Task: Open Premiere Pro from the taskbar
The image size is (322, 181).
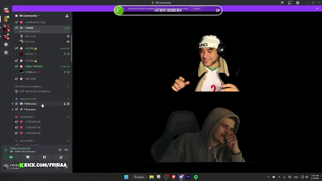Action: (x=188, y=177)
